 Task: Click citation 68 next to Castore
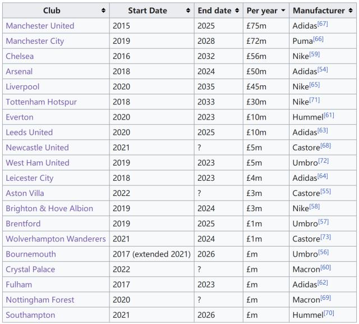[325, 145]
